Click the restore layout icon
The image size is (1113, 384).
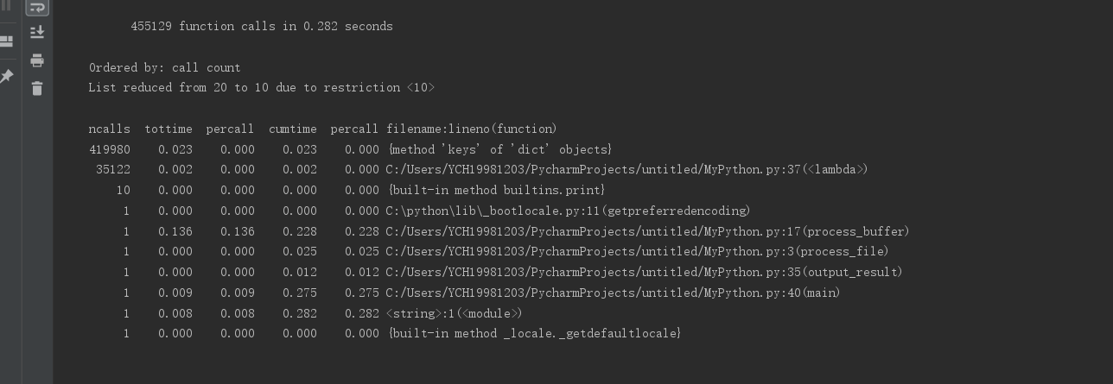7,41
